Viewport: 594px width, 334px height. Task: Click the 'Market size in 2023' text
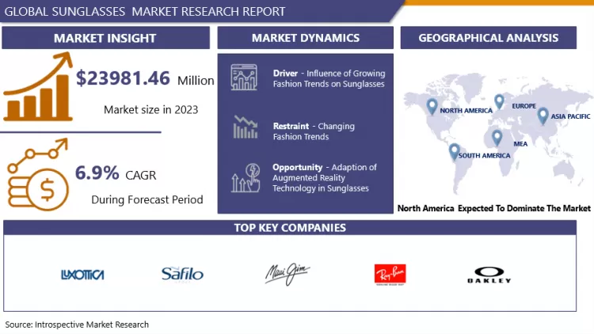[150, 110]
